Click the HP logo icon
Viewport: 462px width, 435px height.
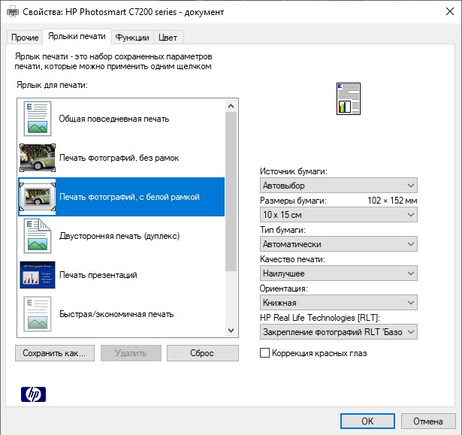point(33,394)
